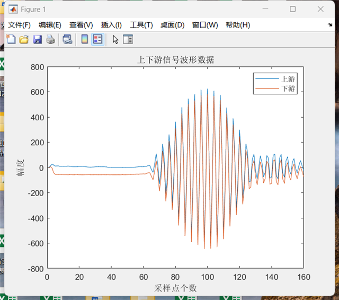Click the x-axis label 采样点个数
This screenshot has height=300, width=339.
click(x=175, y=288)
